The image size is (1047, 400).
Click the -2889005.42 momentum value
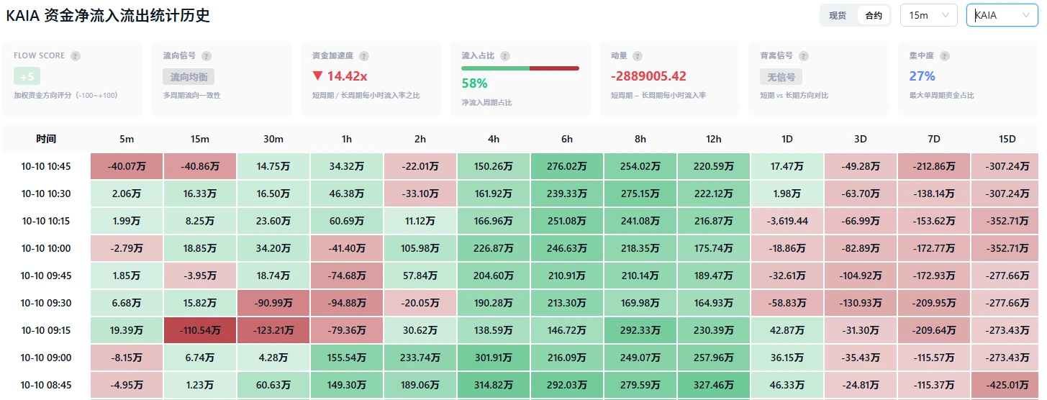pos(648,76)
